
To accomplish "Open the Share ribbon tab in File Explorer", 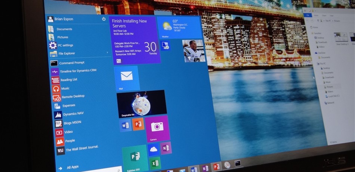I will tap(325, 15).
